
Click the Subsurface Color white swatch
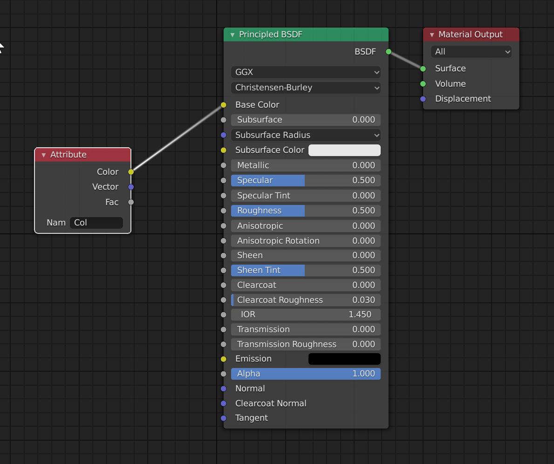[344, 150]
